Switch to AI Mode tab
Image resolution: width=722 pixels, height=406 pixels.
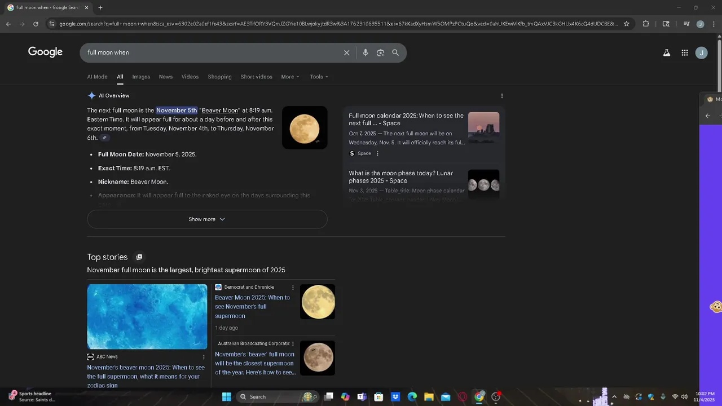click(x=97, y=77)
